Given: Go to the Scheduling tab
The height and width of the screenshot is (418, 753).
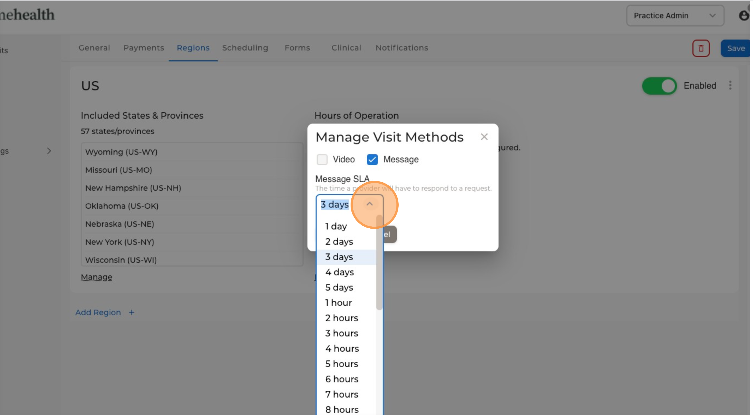Looking at the screenshot, I should [x=245, y=48].
